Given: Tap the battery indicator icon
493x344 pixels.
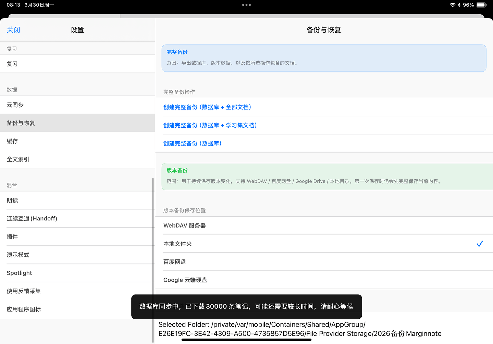Looking at the screenshot, I should (x=481, y=5).
